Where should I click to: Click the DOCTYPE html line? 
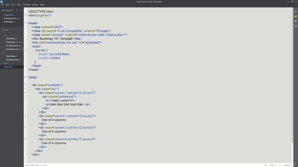click(x=41, y=12)
